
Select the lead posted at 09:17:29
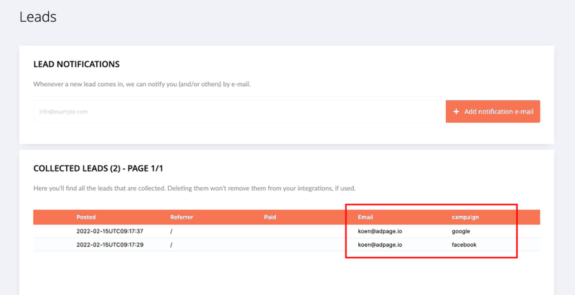coord(101,244)
